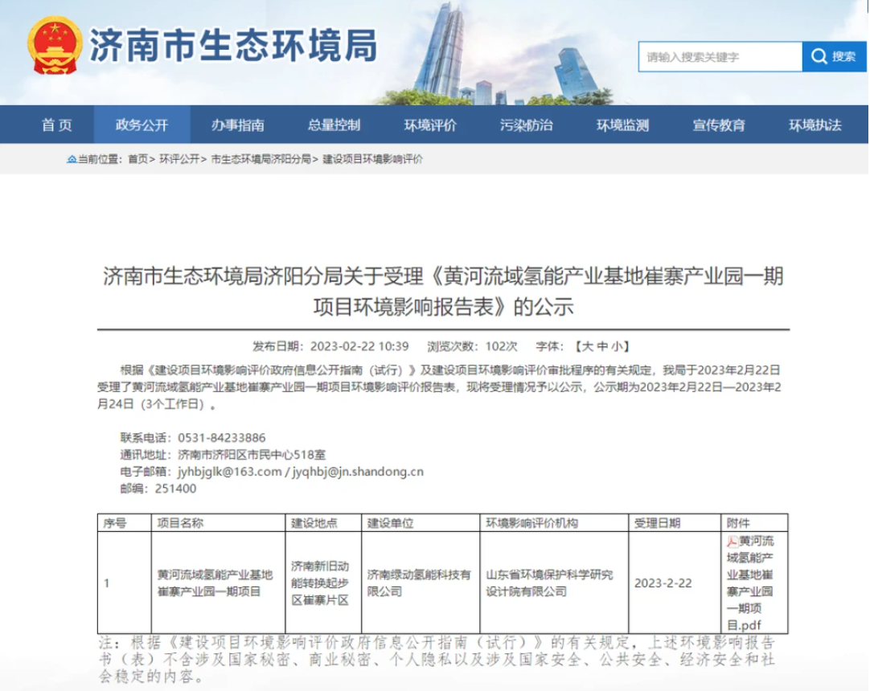Open the 环境监测 navigation item

click(x=622, y=125)
